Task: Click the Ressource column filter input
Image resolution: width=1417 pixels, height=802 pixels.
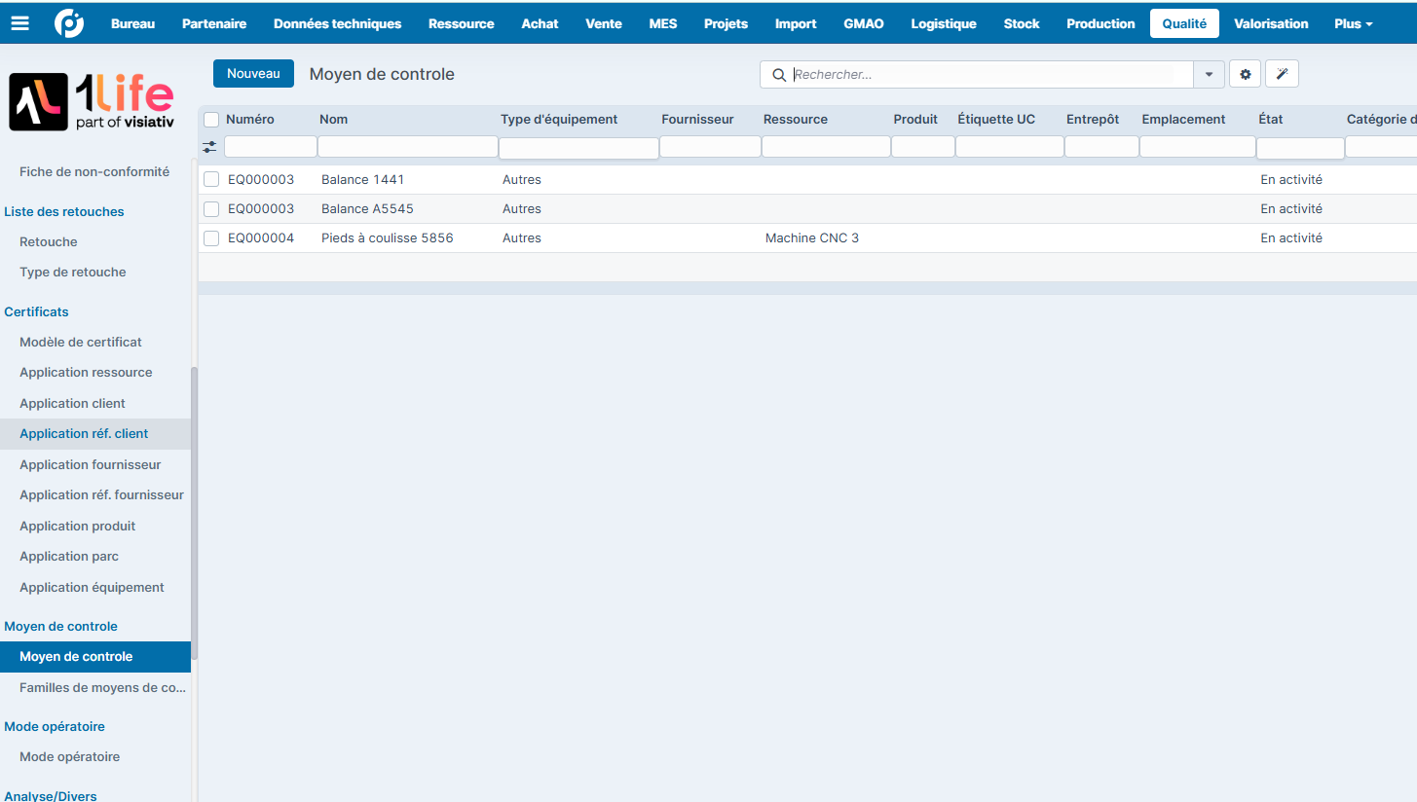Action: (x=826, y=147)
